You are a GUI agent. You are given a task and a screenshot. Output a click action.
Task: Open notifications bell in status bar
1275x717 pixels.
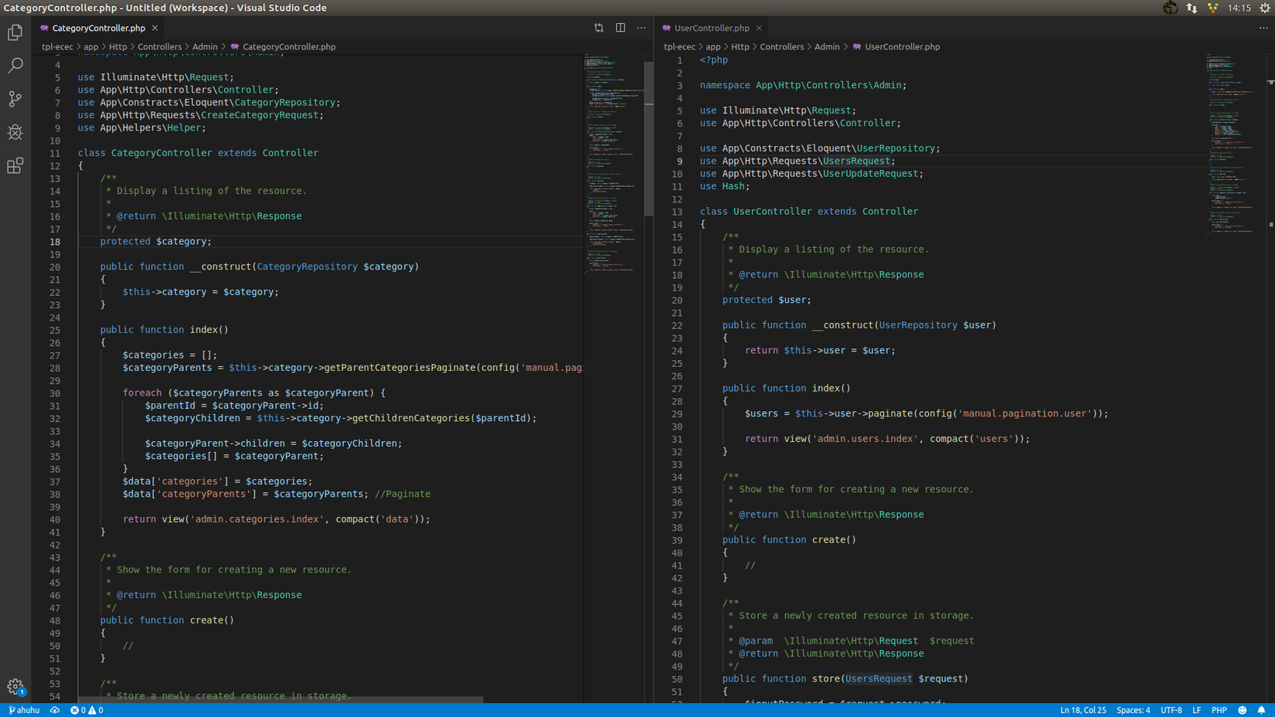[x=1261, y=710]
